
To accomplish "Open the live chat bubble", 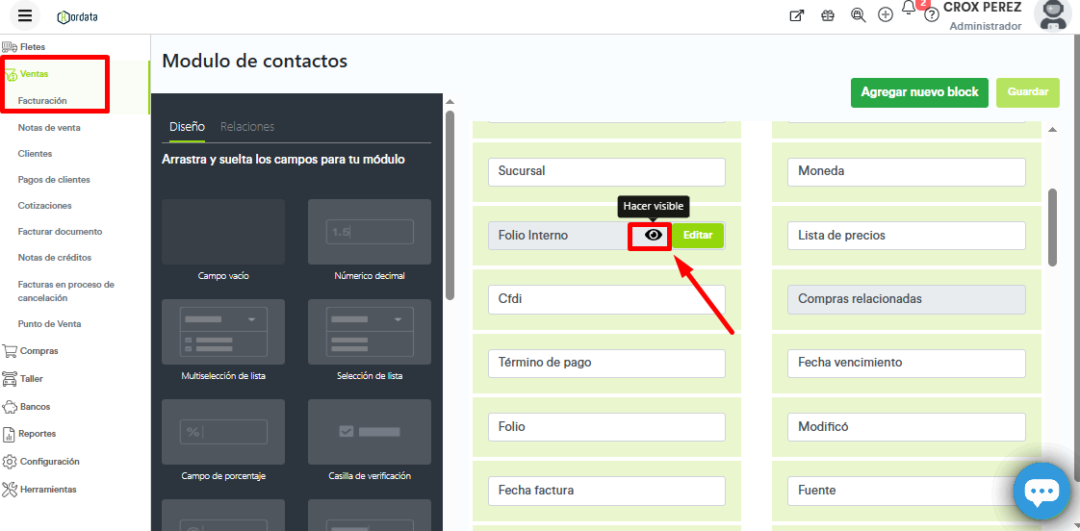I will 1041,492.
